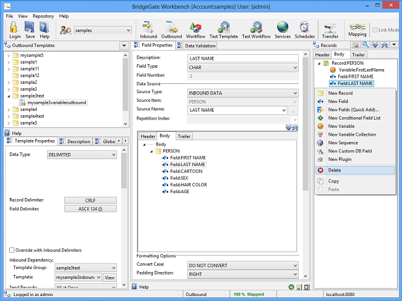Open the Description tab in lower-left panel
Viewport: 402px width, 301px height.
pos(75,141)
